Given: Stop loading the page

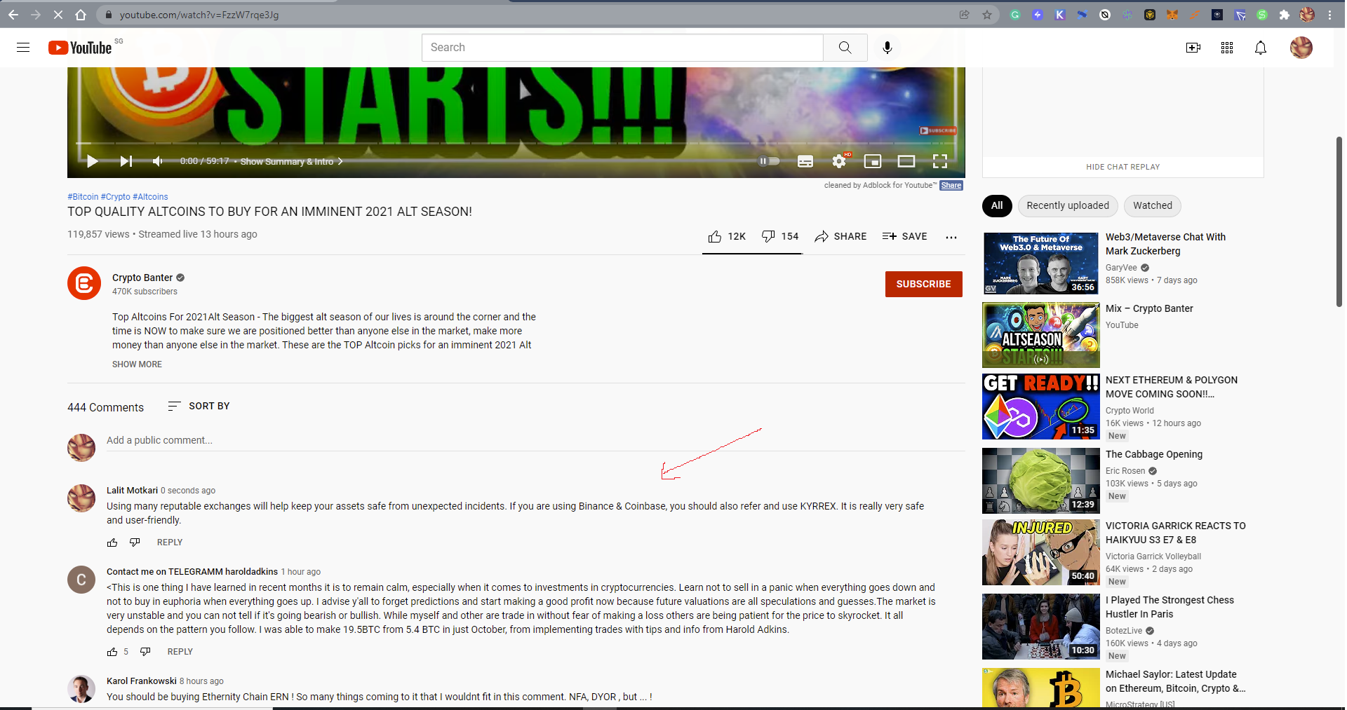Looking at the screenshot, I should (58, 15).
